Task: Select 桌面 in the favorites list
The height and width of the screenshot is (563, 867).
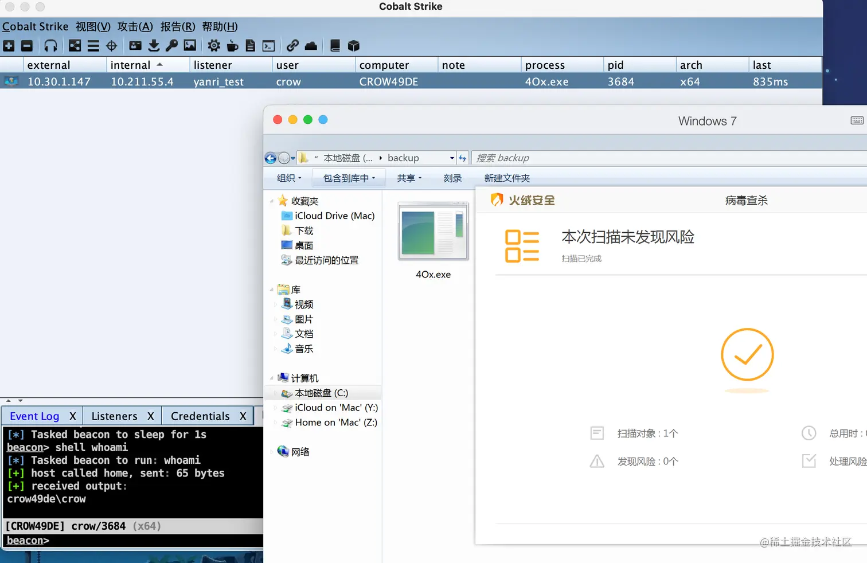Action: click(x=298, y=245)
